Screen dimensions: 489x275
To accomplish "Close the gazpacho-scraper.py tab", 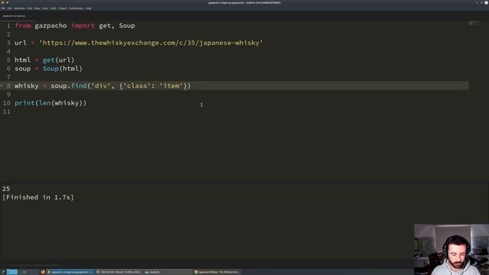I will coord(31,16).
